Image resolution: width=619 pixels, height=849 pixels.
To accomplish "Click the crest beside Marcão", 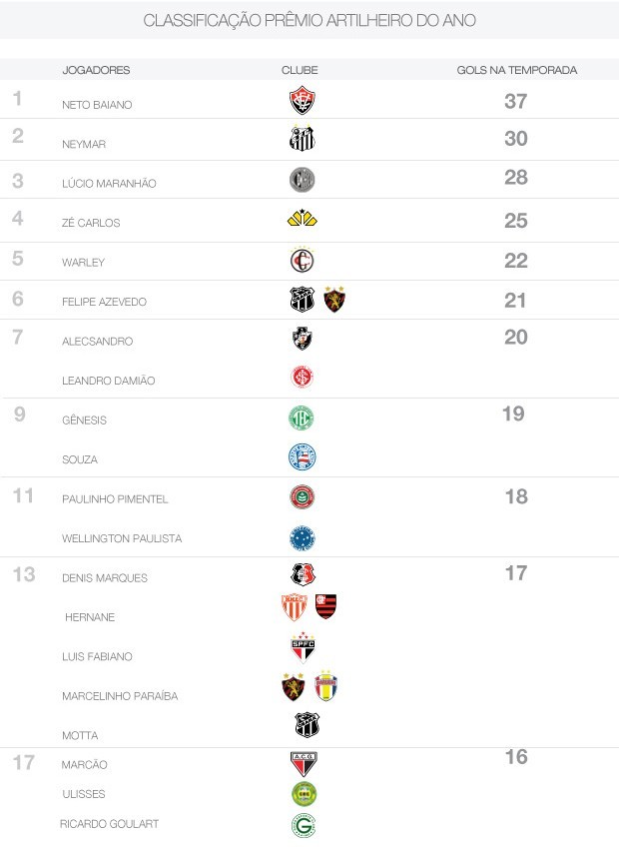I will (x=303, y=764).
